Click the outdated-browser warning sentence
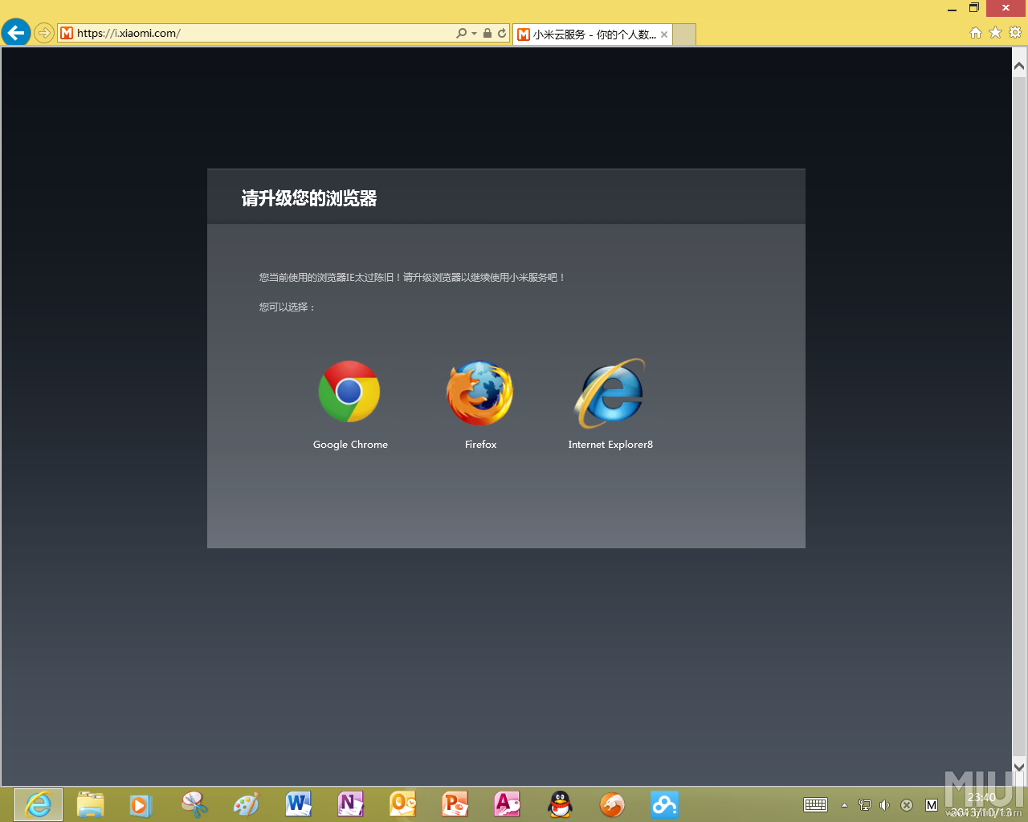This screenshot has height=822, width=1028. (x=412, y=278)
